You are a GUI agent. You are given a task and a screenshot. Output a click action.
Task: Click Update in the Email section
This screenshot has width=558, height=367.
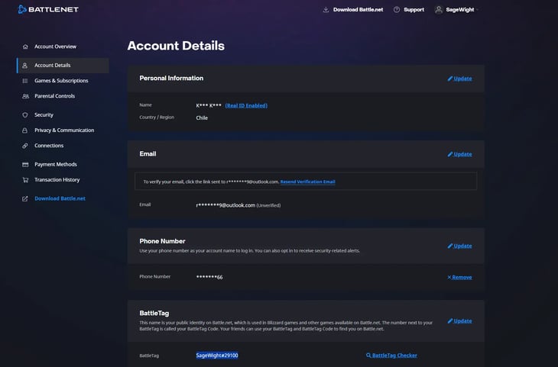[459, 154]
